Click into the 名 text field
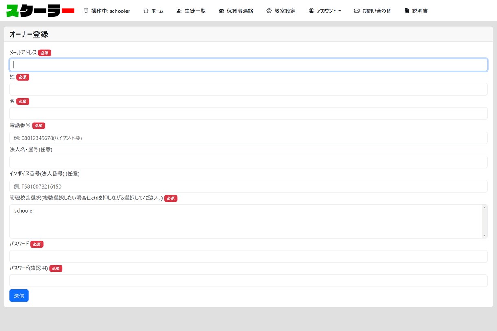The height and width of the screenshot is (331, 497). [x=248, y=114]
